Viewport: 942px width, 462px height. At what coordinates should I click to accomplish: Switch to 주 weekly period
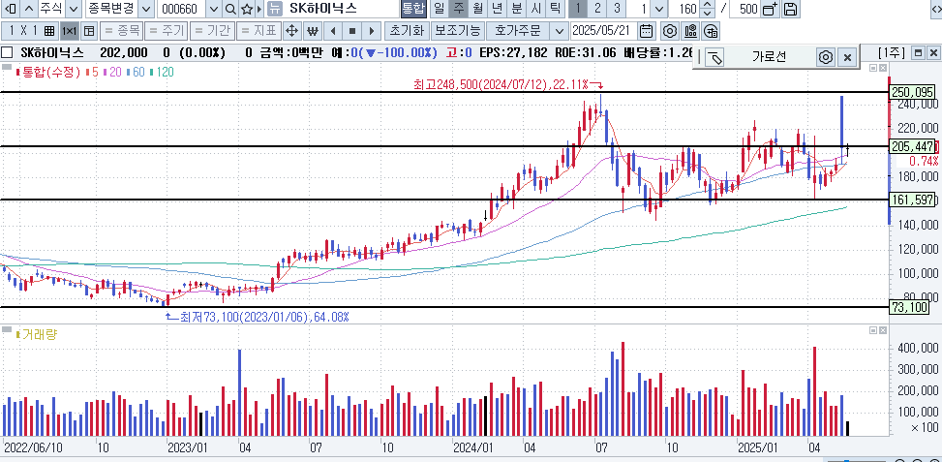click(x=458, y=9)
